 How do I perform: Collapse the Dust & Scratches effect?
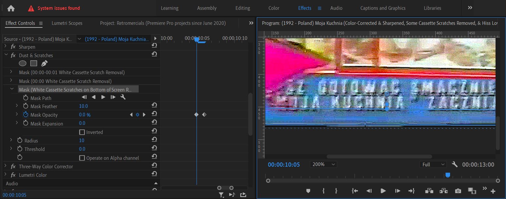pyautogui.click(x=5, y=55)
